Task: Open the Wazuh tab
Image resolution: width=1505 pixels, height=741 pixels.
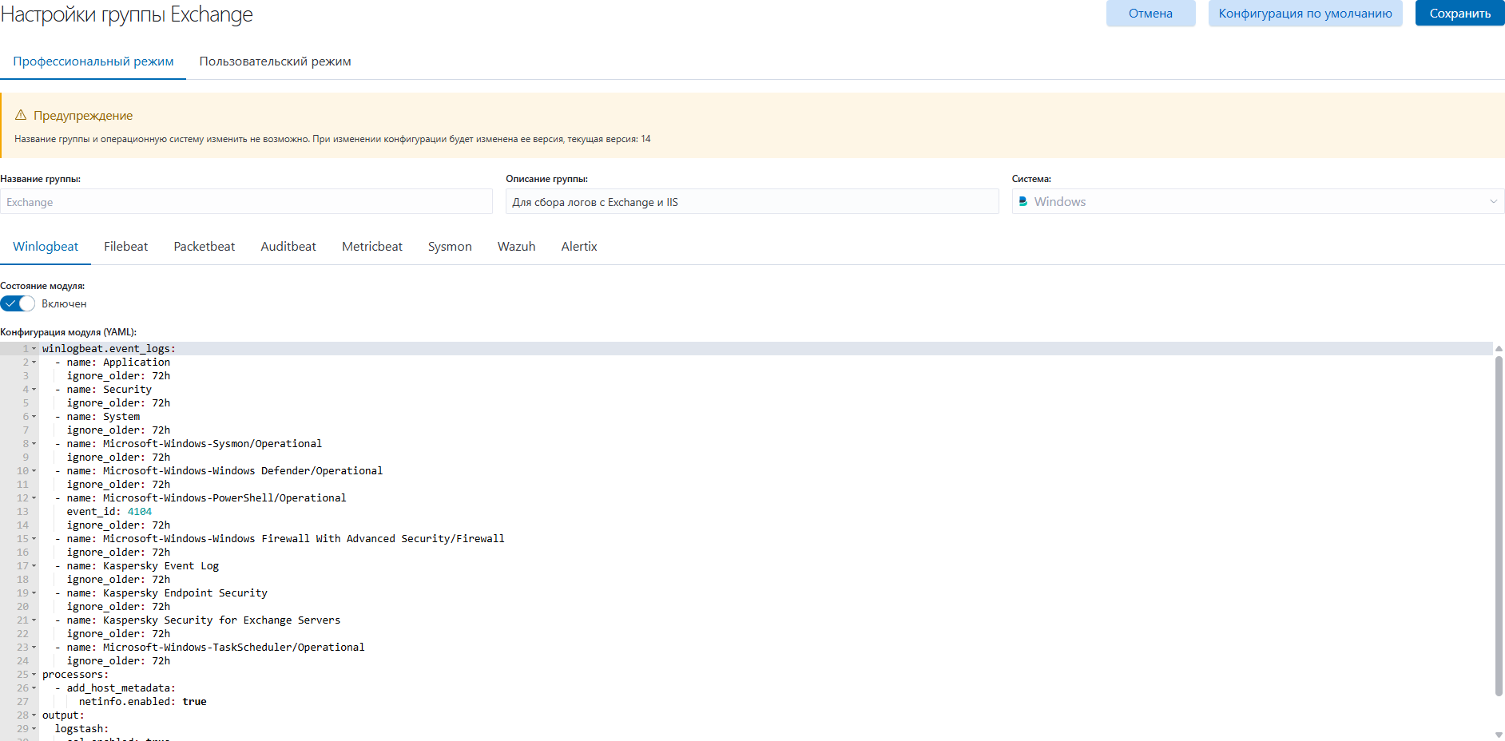Action: tap(517, 247)
